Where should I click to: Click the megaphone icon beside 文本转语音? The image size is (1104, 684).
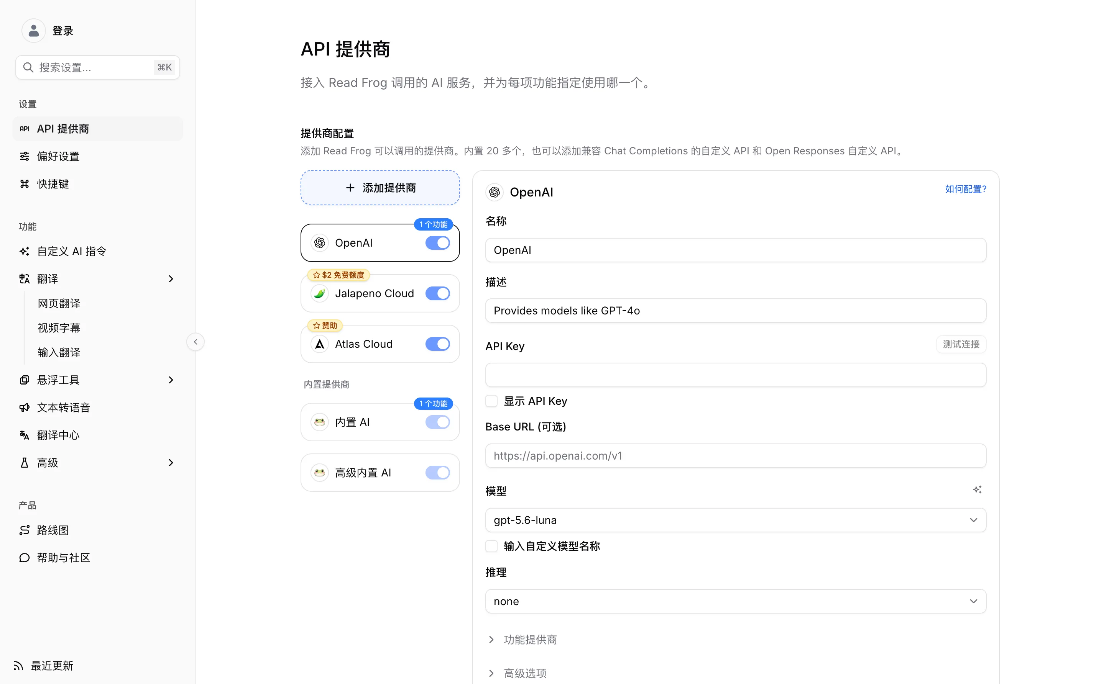25,407
